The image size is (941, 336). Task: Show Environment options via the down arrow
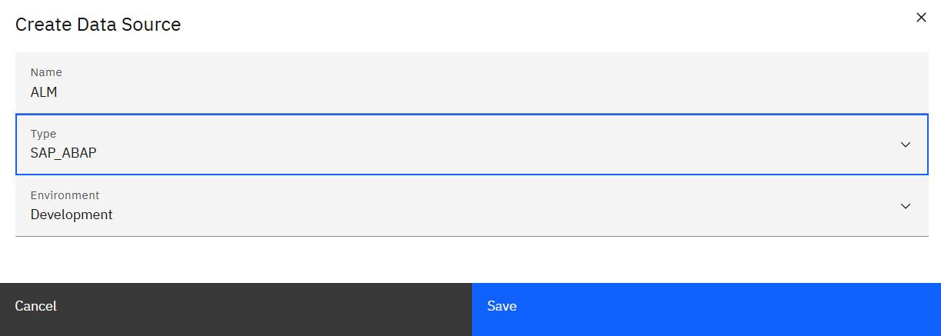click(x=906, y=206)
